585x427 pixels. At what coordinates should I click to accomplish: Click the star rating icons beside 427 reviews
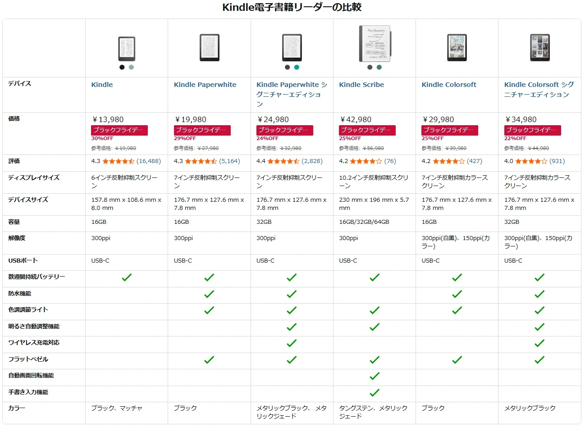pyautogui.click(x=448, y=161)
